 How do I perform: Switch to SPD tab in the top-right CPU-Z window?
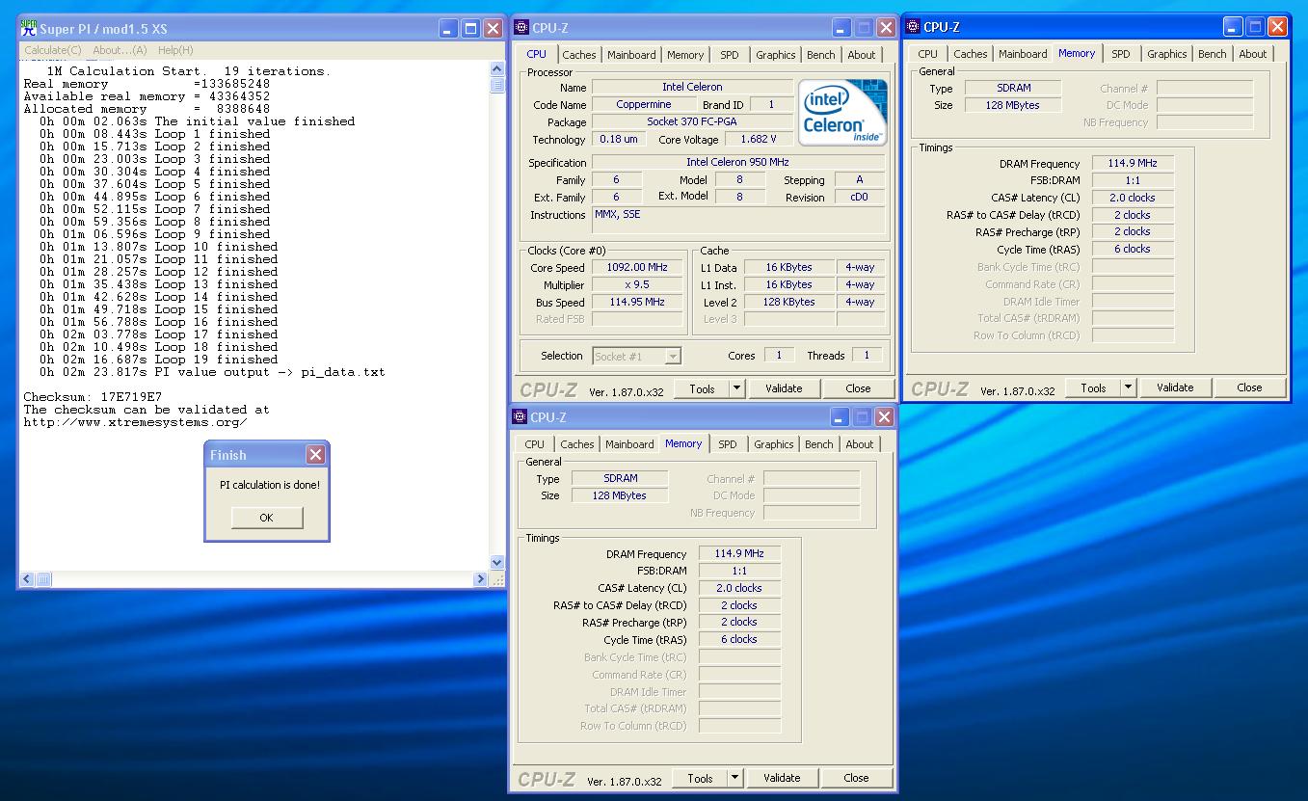click(x=1121, y=54)
